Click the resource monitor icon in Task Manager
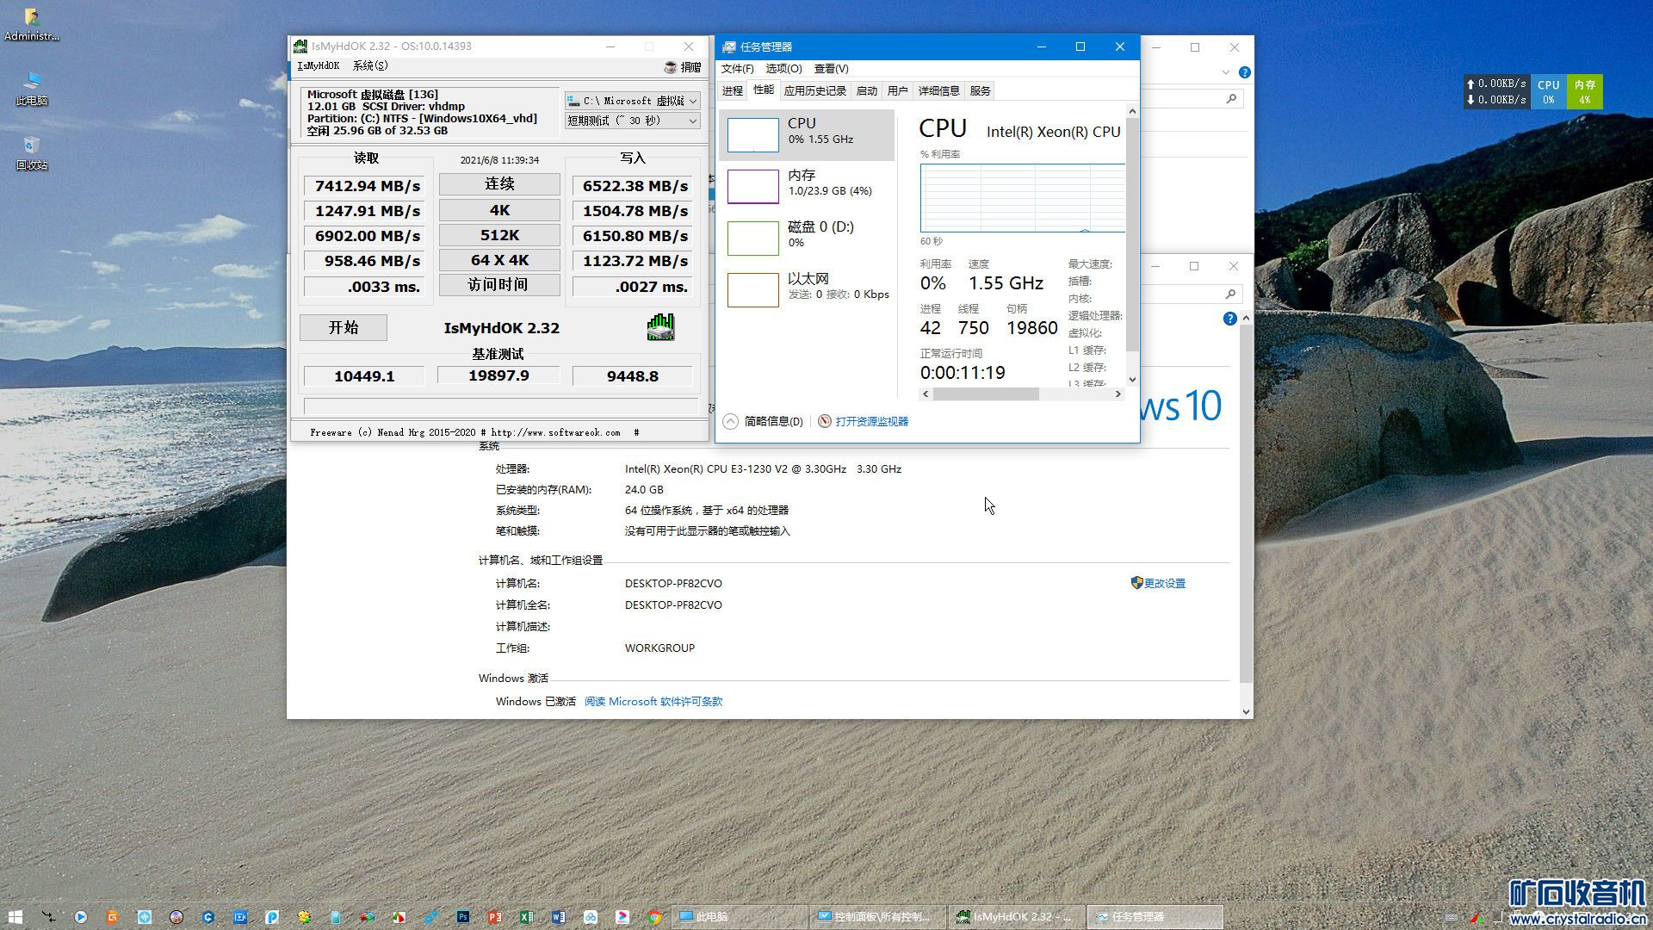1653x930 pixels. 824,421
